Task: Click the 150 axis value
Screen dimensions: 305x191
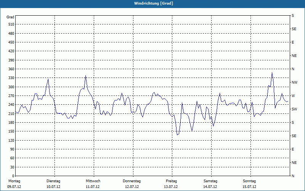Action: pos(11,131)
